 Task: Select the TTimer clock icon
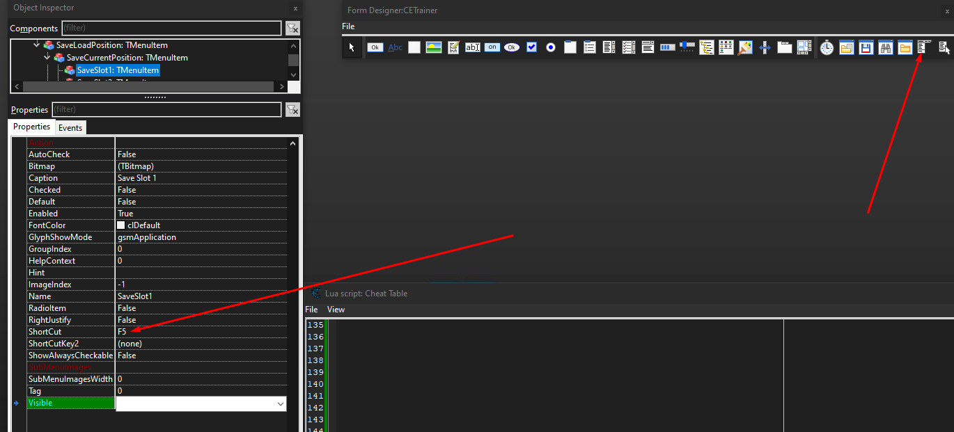coord(827,47)
